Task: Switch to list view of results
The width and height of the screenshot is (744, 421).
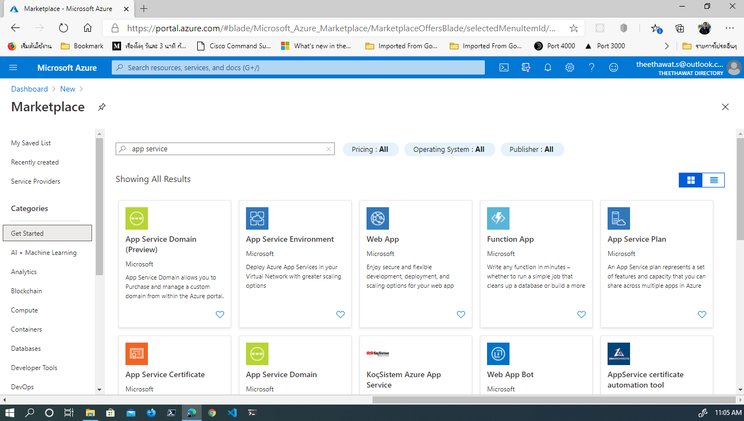Action: click(713, 180)
